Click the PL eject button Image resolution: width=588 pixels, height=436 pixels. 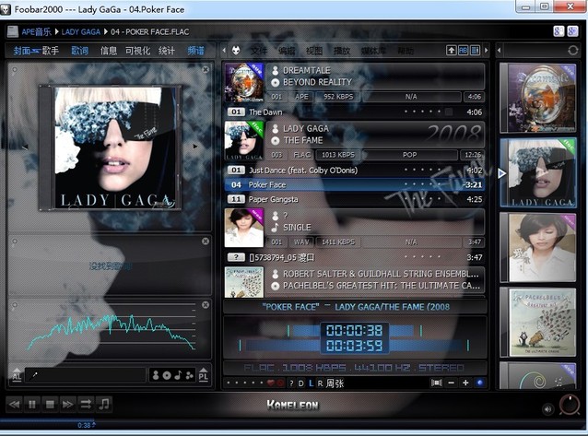[204, 374]
